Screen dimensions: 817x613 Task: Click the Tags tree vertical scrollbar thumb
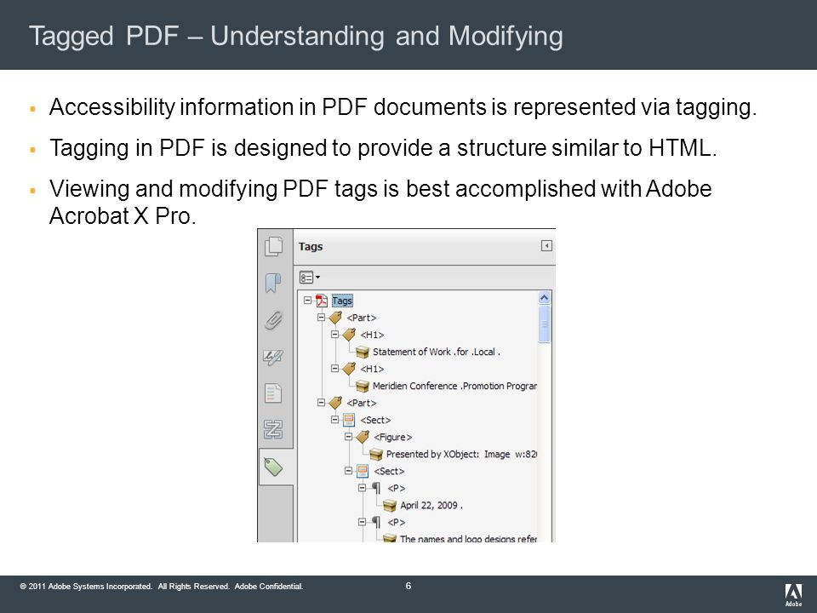tap(544, 324)
